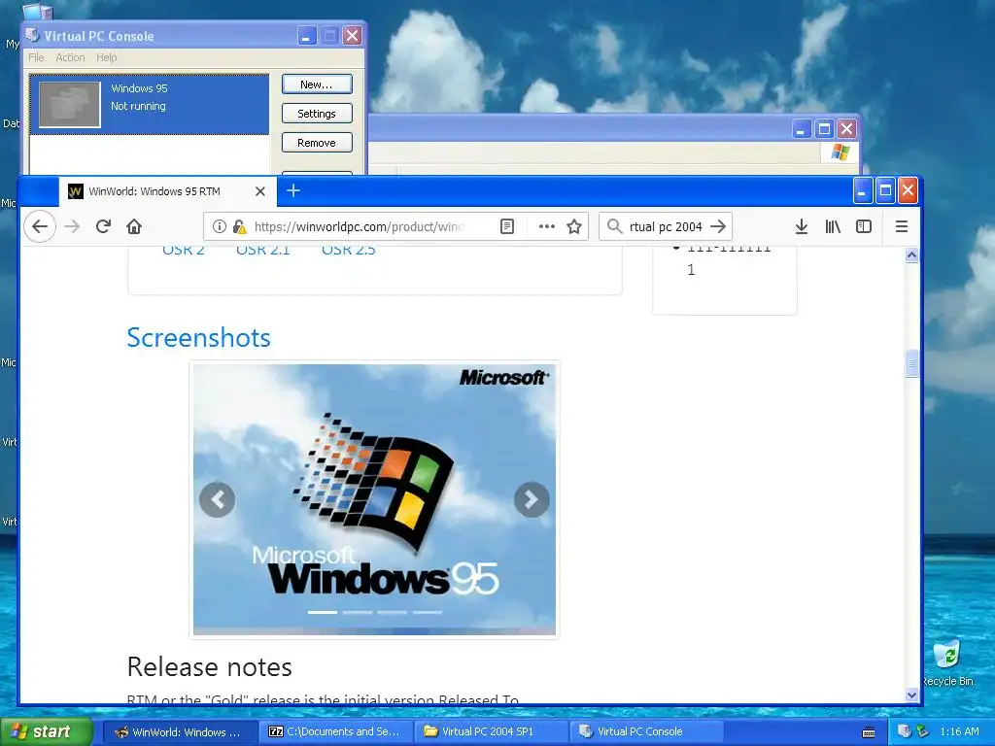This screenshot has width=995, height=746.
Task: Open the Firefox downloads icon
Action: coord(802,226)
